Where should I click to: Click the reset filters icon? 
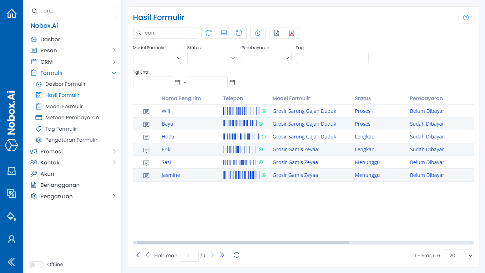coord(239,33)
